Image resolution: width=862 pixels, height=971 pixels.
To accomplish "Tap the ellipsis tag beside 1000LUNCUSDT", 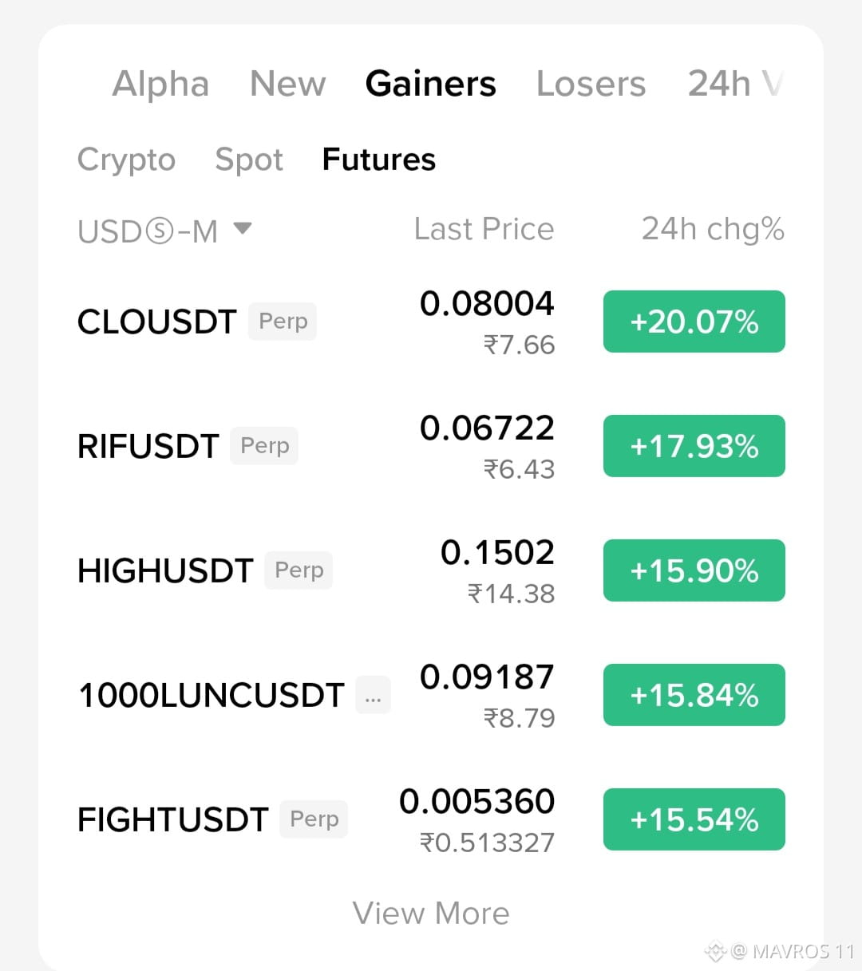I will (373, 695).
